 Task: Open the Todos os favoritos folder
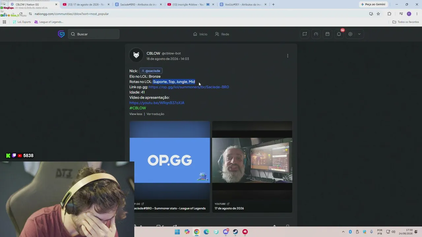[406, 22]
